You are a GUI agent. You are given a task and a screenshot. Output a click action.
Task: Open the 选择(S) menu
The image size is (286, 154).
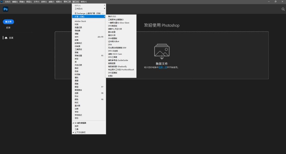click(44, 2)
